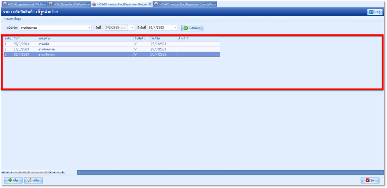Screen dimensions: 387x188
Task: Expand the start date picker dropdown
Action: click(x=133, y=28)
